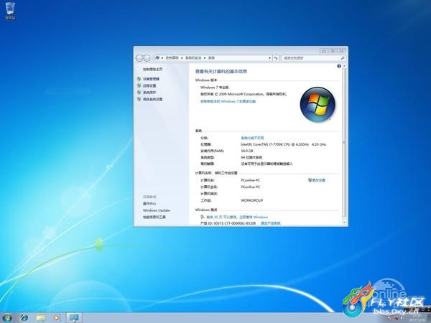Open 控制面板主页 in the left pane
Viewport: 431px width, 323px height.
pyautogui.click(x=152, y=69)
